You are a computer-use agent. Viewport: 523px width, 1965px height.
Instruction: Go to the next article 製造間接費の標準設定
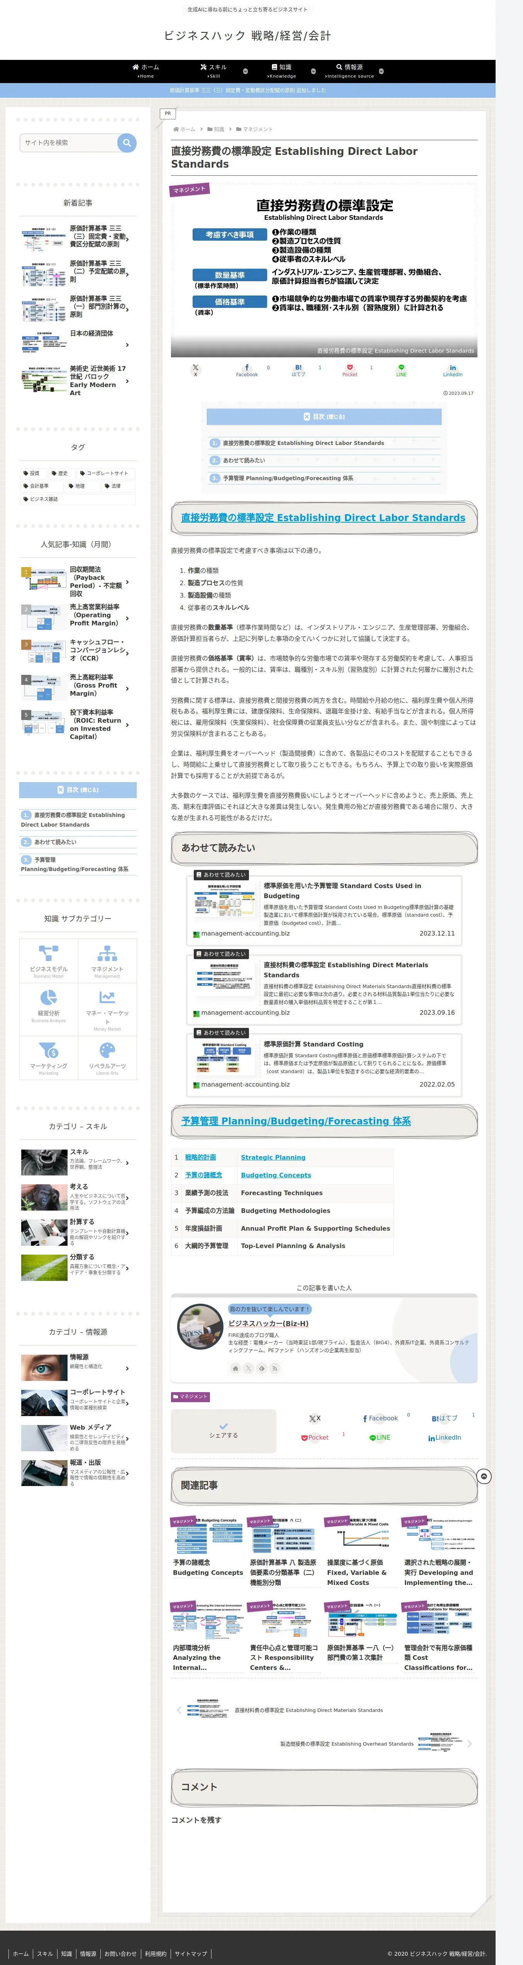click(377, 1743)
